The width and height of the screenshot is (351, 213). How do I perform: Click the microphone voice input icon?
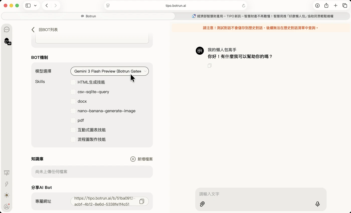point(317,204)
